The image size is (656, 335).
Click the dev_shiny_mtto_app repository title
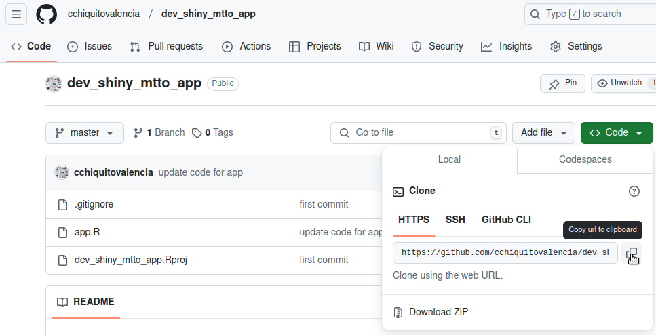(x=134, y=83)
